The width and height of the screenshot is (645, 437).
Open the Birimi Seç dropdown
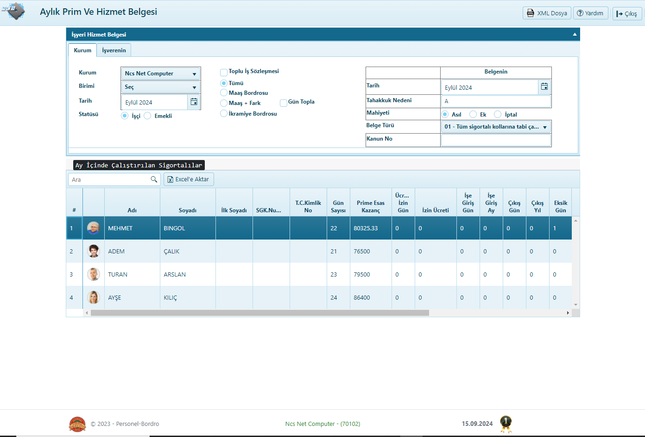(160, 87)
